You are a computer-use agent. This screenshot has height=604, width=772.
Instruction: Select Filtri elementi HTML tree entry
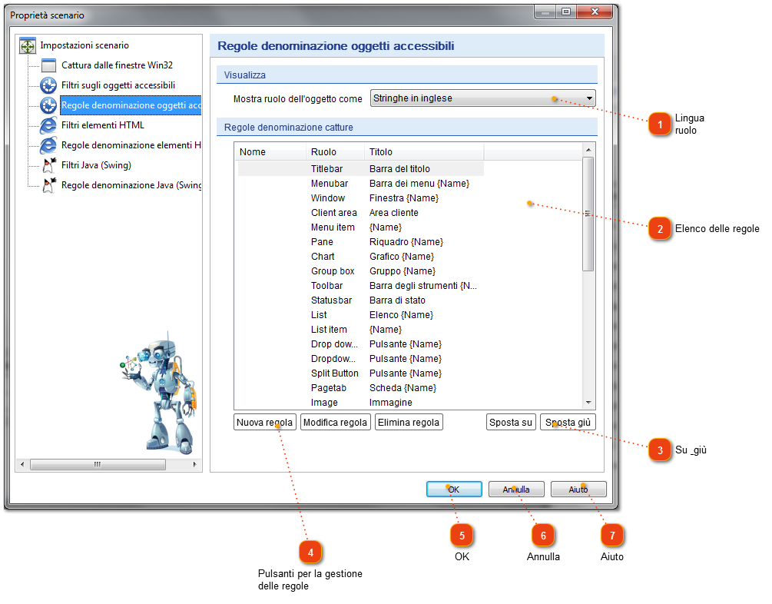click(x=103, y=125)
